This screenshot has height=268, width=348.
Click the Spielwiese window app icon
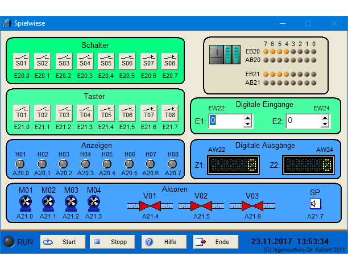(x=7, y=23)
